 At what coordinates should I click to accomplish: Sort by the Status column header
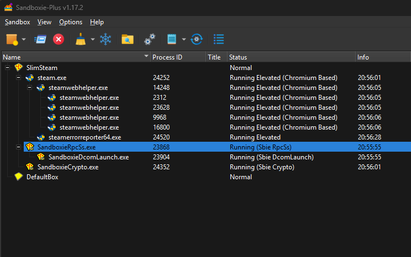click(x=291, y=57)
